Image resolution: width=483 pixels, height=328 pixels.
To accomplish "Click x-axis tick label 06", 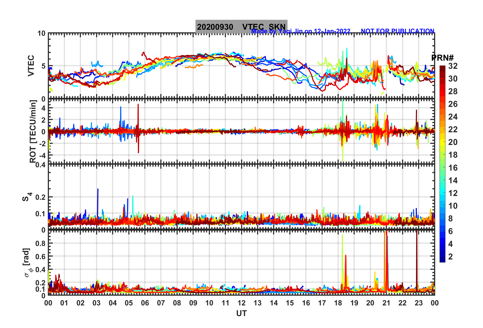I will click(x=145, y=303).
